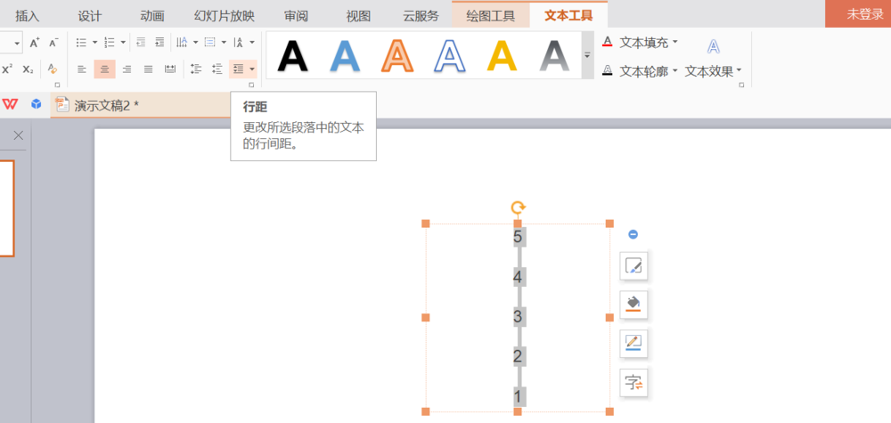Increase paragraph indent level
891x423 pixels.
pos(159,43)
